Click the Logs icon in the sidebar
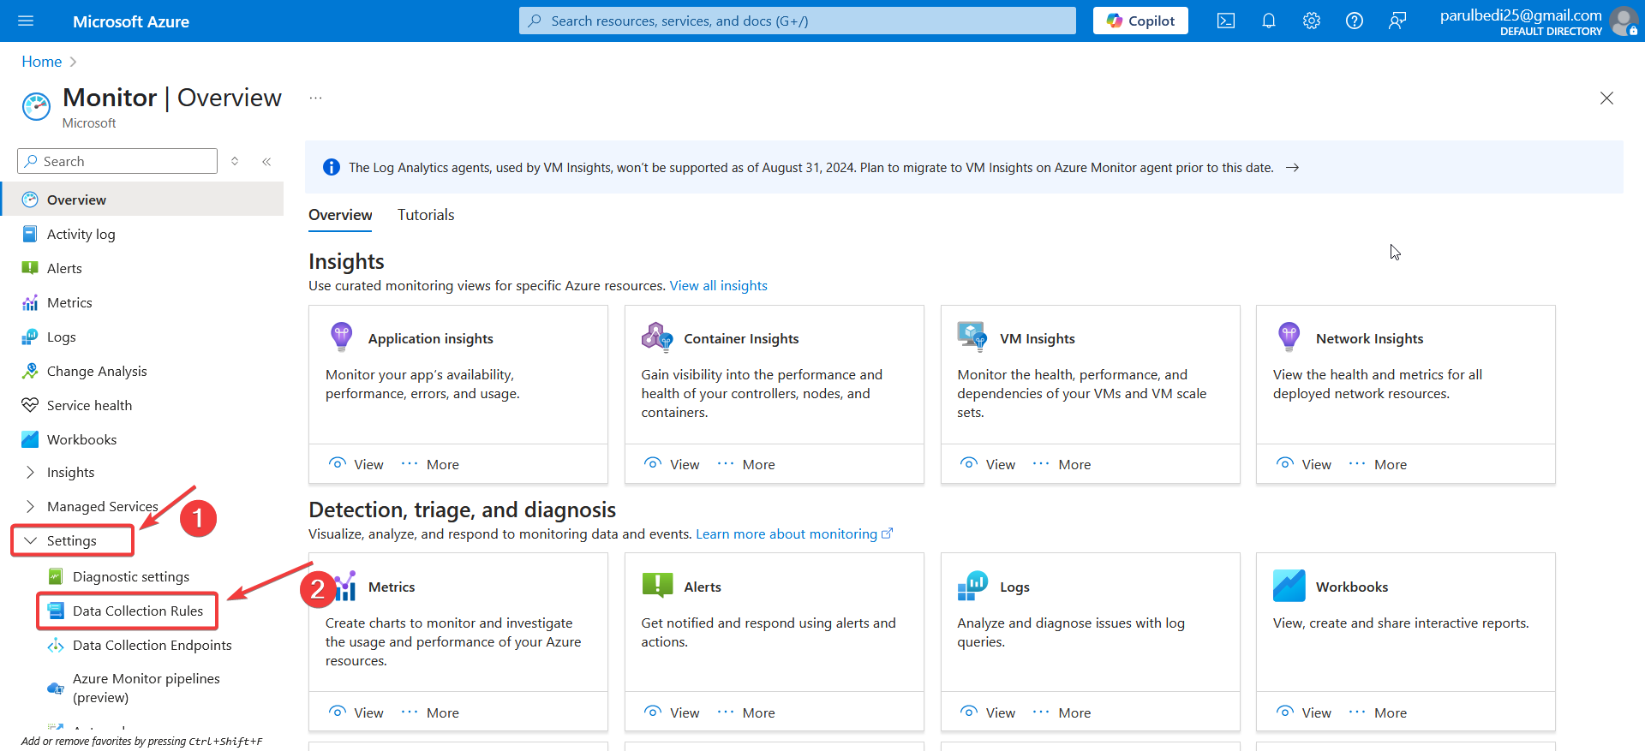1645x751 pixels. (30, 337)
